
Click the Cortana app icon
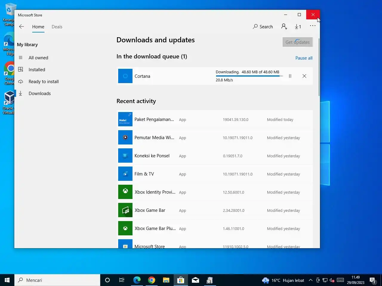pos(125,76)
